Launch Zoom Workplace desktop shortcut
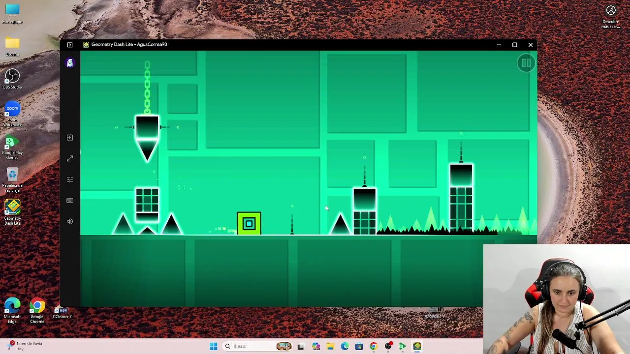 (x=12, y=115)
